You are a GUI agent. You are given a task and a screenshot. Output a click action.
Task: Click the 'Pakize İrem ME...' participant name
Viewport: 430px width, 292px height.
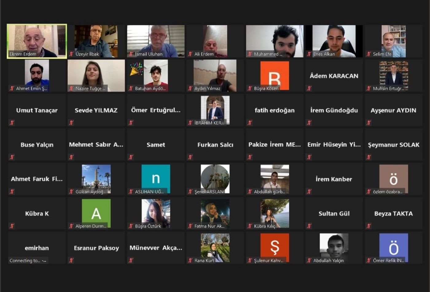point(275,144)
